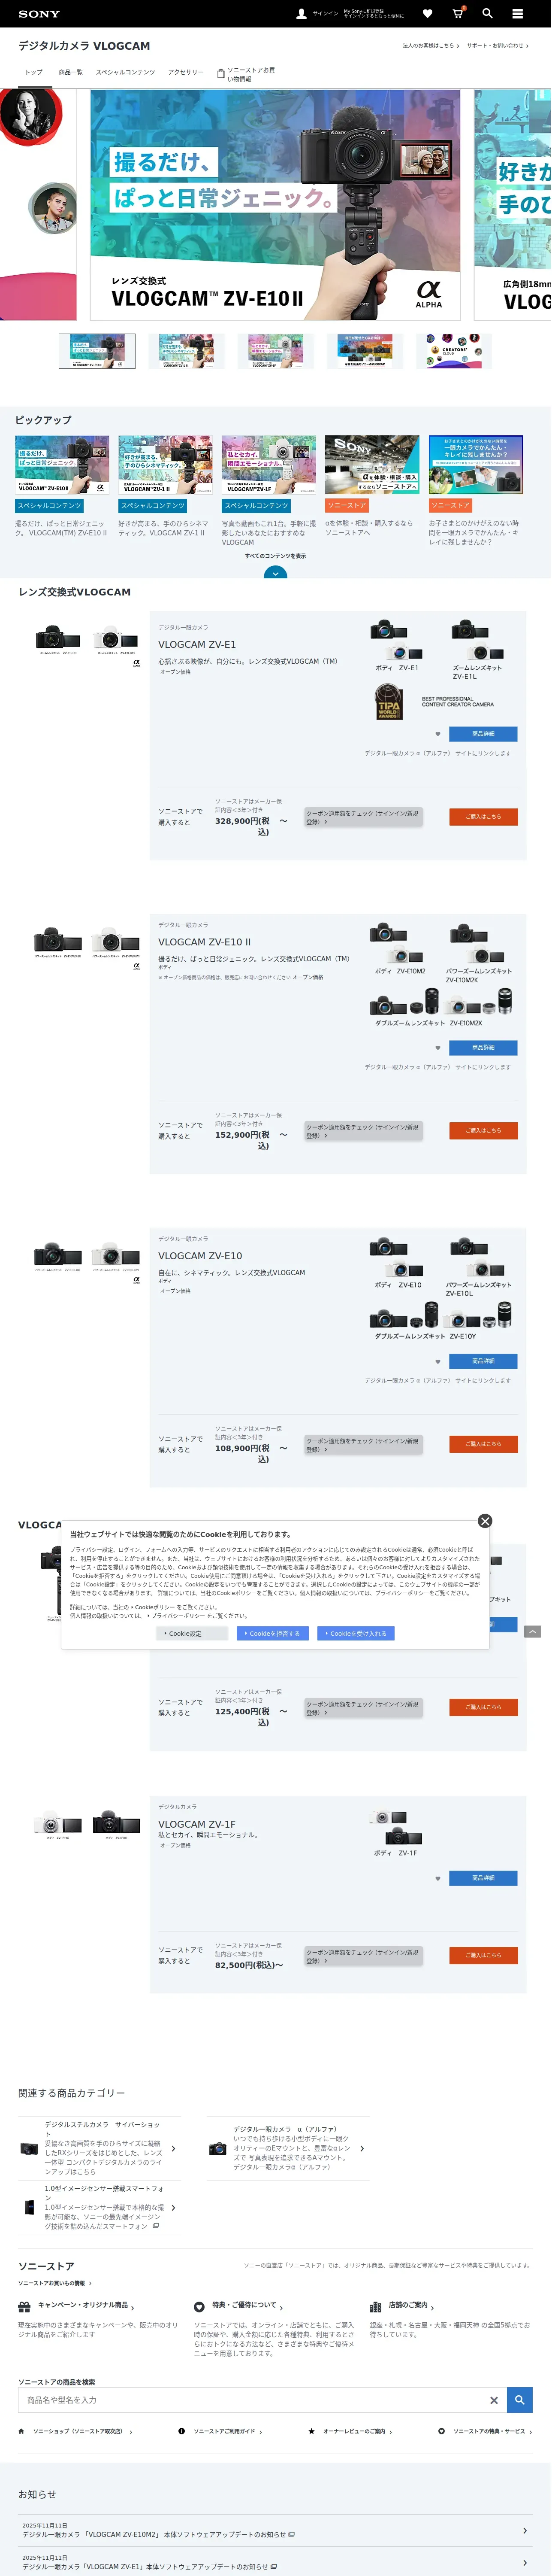Toggle favorite heart for VLOGCAM ZV-E10 II
This screenshot has width=552, height=2576.
coord(437,1047)
